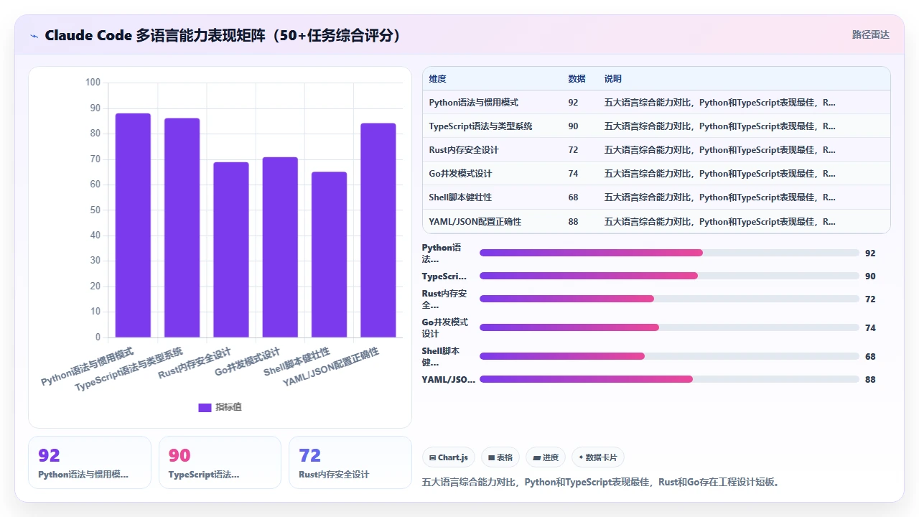919x517 pixels.
Task: Click the YAML/JSON配置正确性 x-axis label
Action: coord(331,367)
